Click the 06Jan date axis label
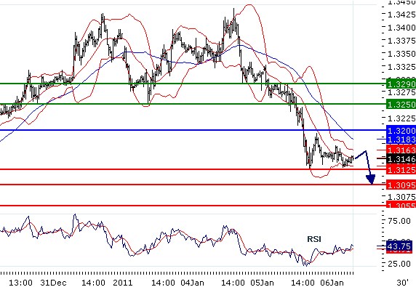 (332, 283)
